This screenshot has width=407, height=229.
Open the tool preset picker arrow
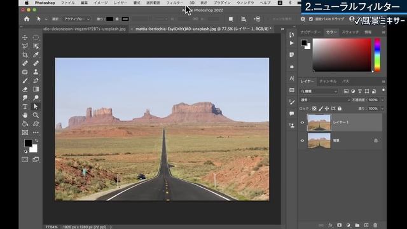pos(46,19)
